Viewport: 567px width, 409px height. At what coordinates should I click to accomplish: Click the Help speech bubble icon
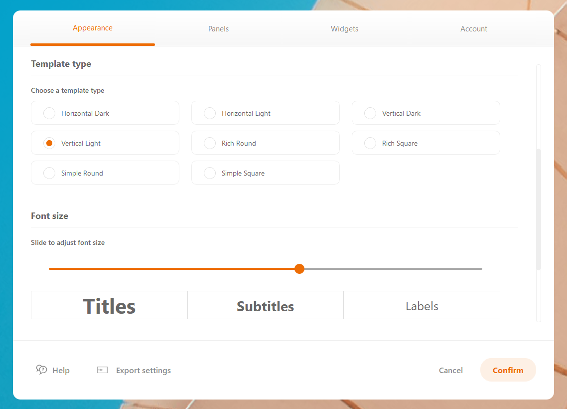pos(41,370)
